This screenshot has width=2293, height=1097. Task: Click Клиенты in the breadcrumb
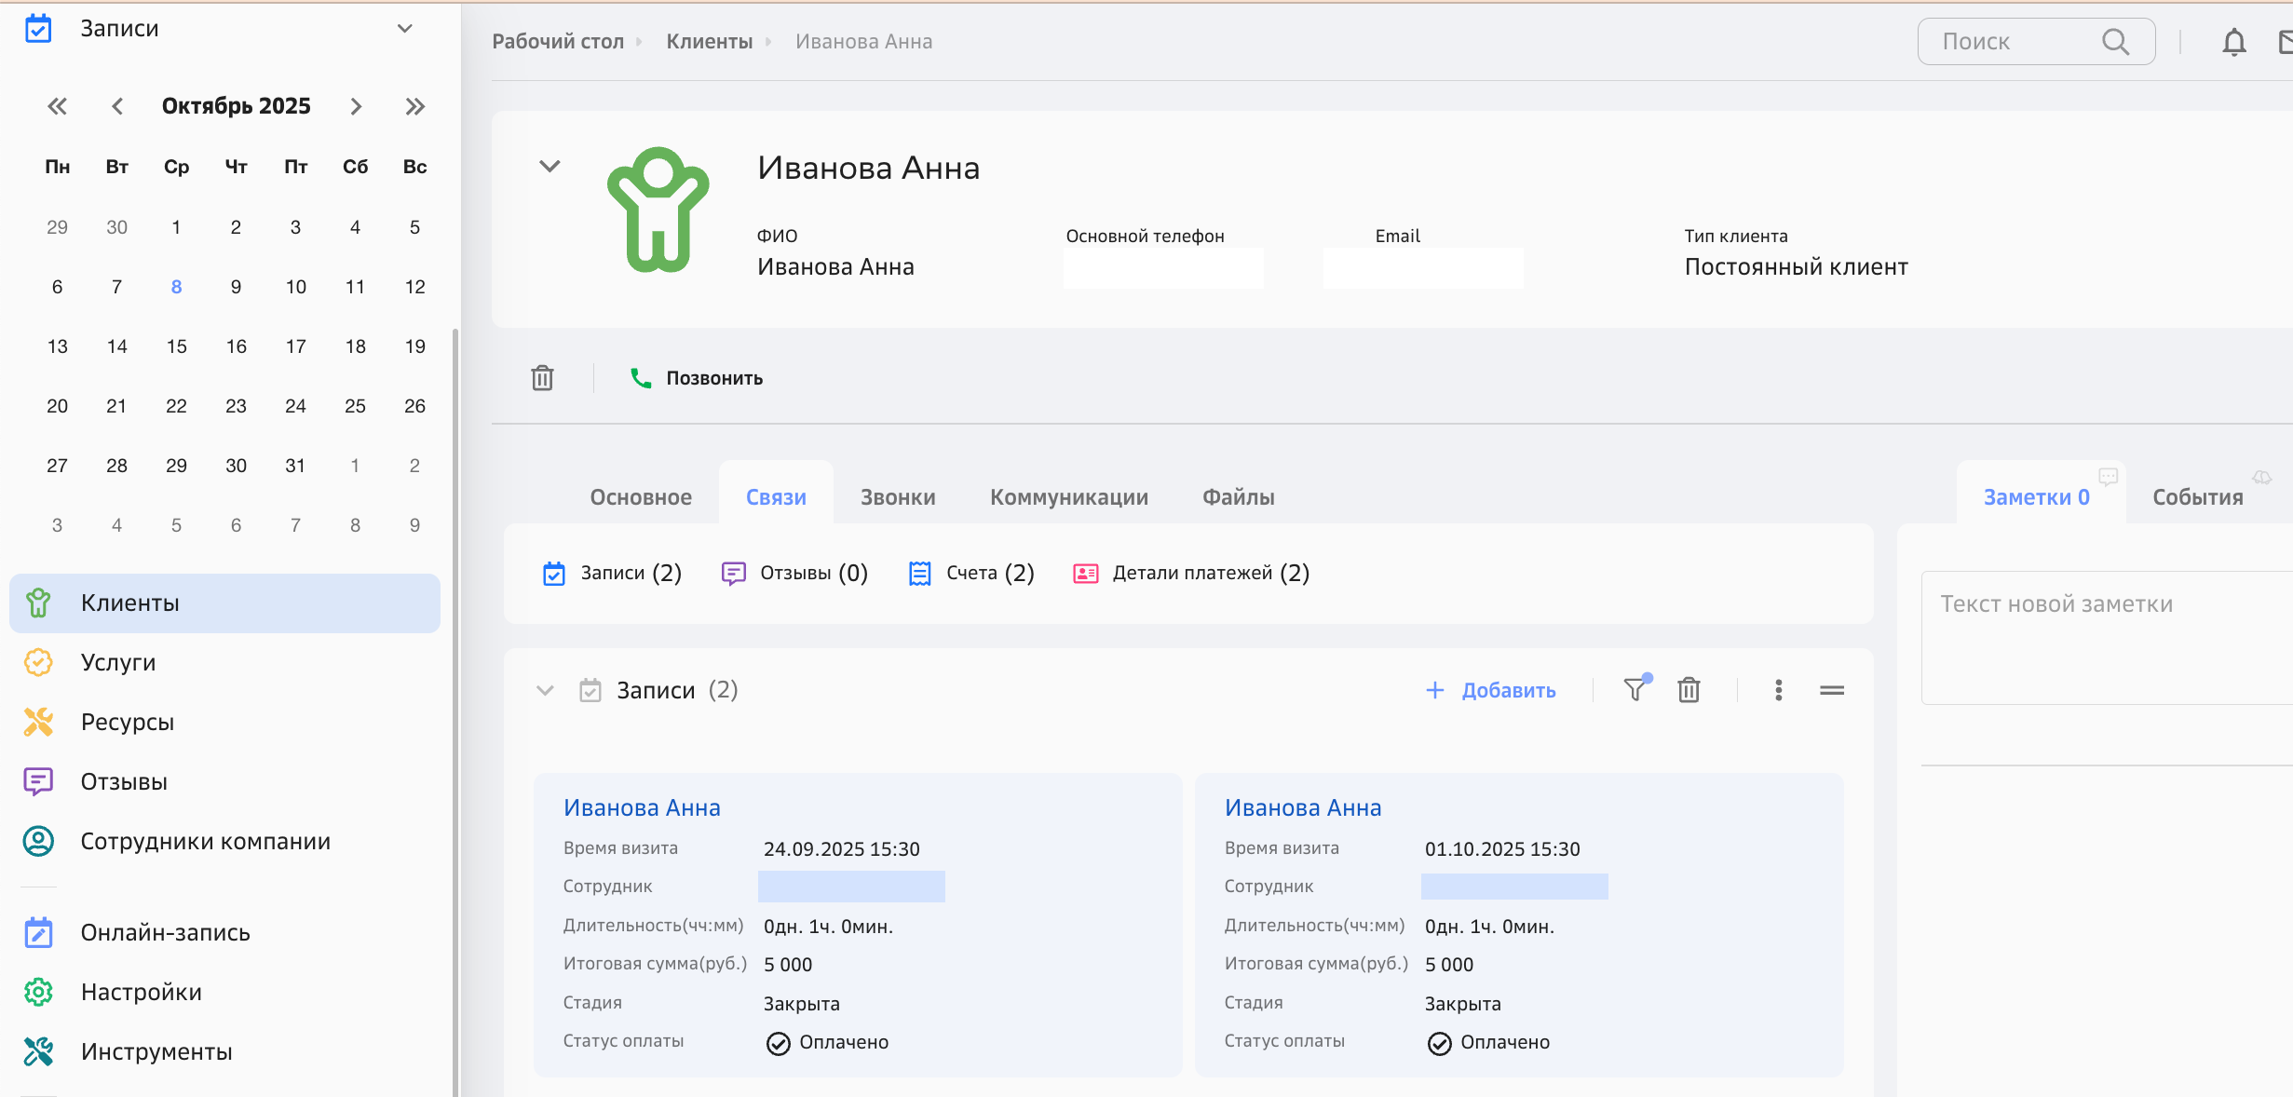(709, 42)
